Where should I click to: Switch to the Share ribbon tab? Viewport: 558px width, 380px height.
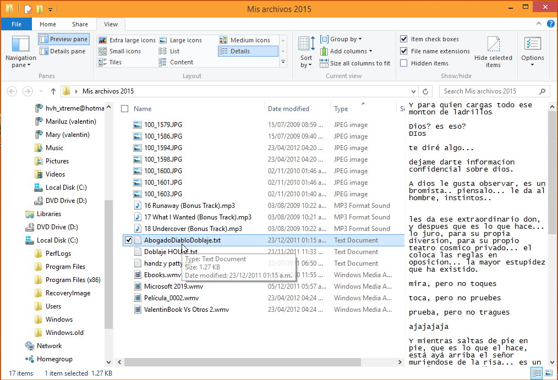[80, 24]
